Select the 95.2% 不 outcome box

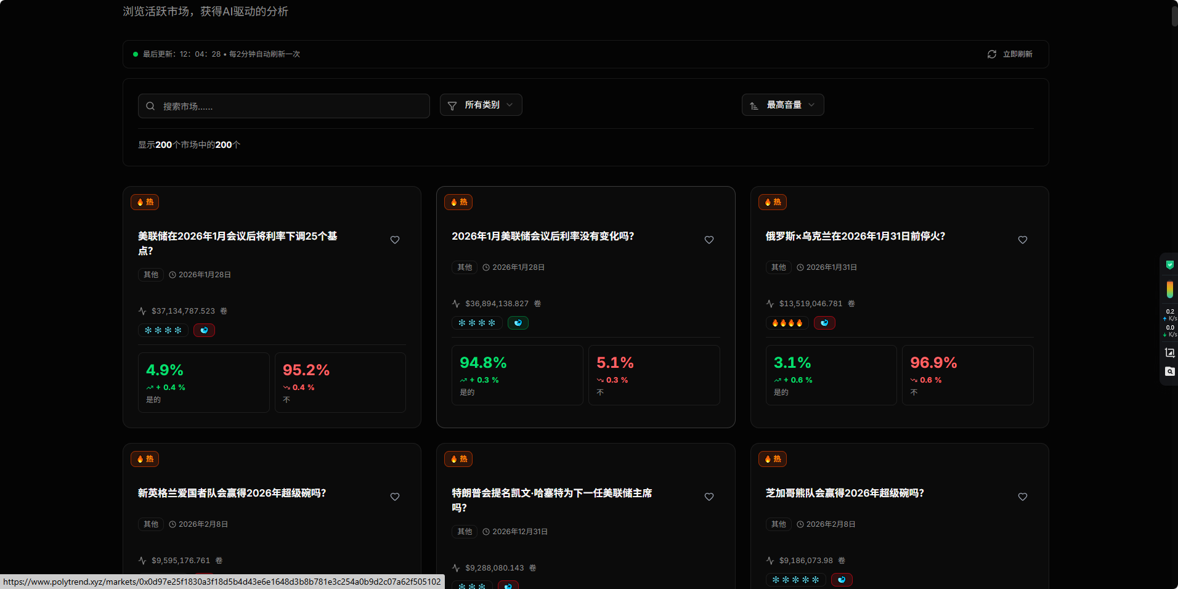tap(340, 383)
